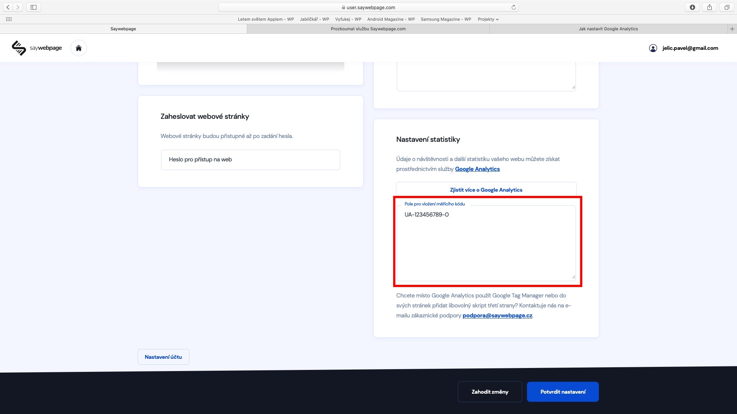Expand the Projekty bookmarks folder
Screen dimensions: 737x414
tap(488, 19)
